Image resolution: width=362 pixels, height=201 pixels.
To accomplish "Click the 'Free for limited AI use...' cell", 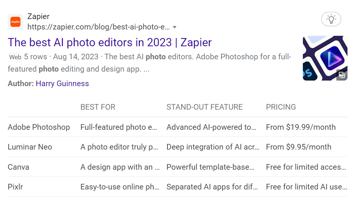I will pyautogui.click(x=306, y=187).
